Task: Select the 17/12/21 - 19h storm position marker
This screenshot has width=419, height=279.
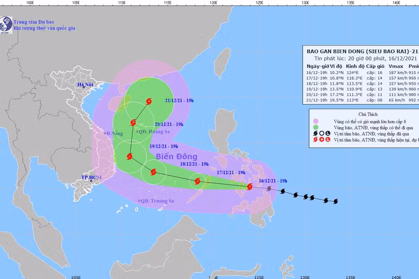Action: pyautogui.click(x=197, y=181)
